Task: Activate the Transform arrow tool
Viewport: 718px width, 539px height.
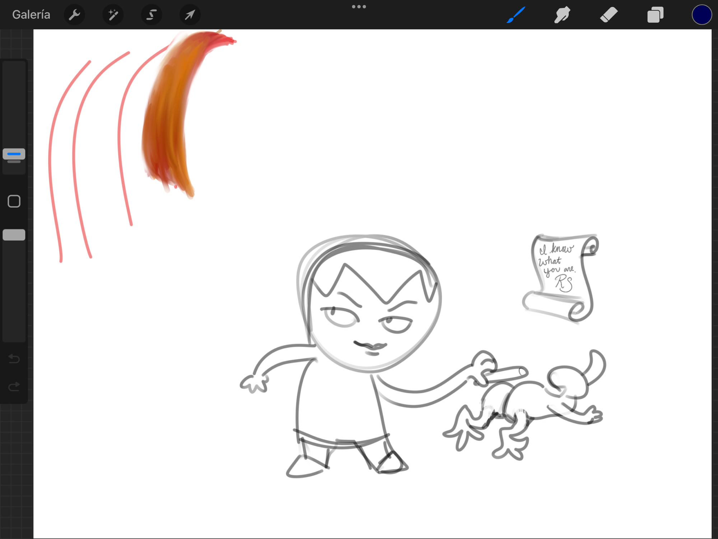Action: 190,15
